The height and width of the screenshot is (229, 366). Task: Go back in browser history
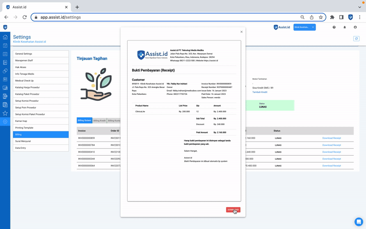coord(6,17)
